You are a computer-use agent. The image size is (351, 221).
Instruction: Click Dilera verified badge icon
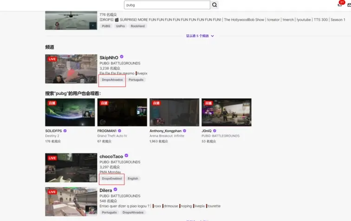tap(115, 189)
